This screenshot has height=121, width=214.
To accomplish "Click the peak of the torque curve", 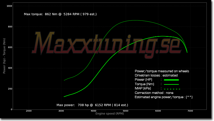I will [135, 20].
